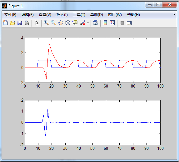Click the red curve peak in upper plot
Image resolution: width=179 pixels, height=162 pixels.
coord(49,44)
